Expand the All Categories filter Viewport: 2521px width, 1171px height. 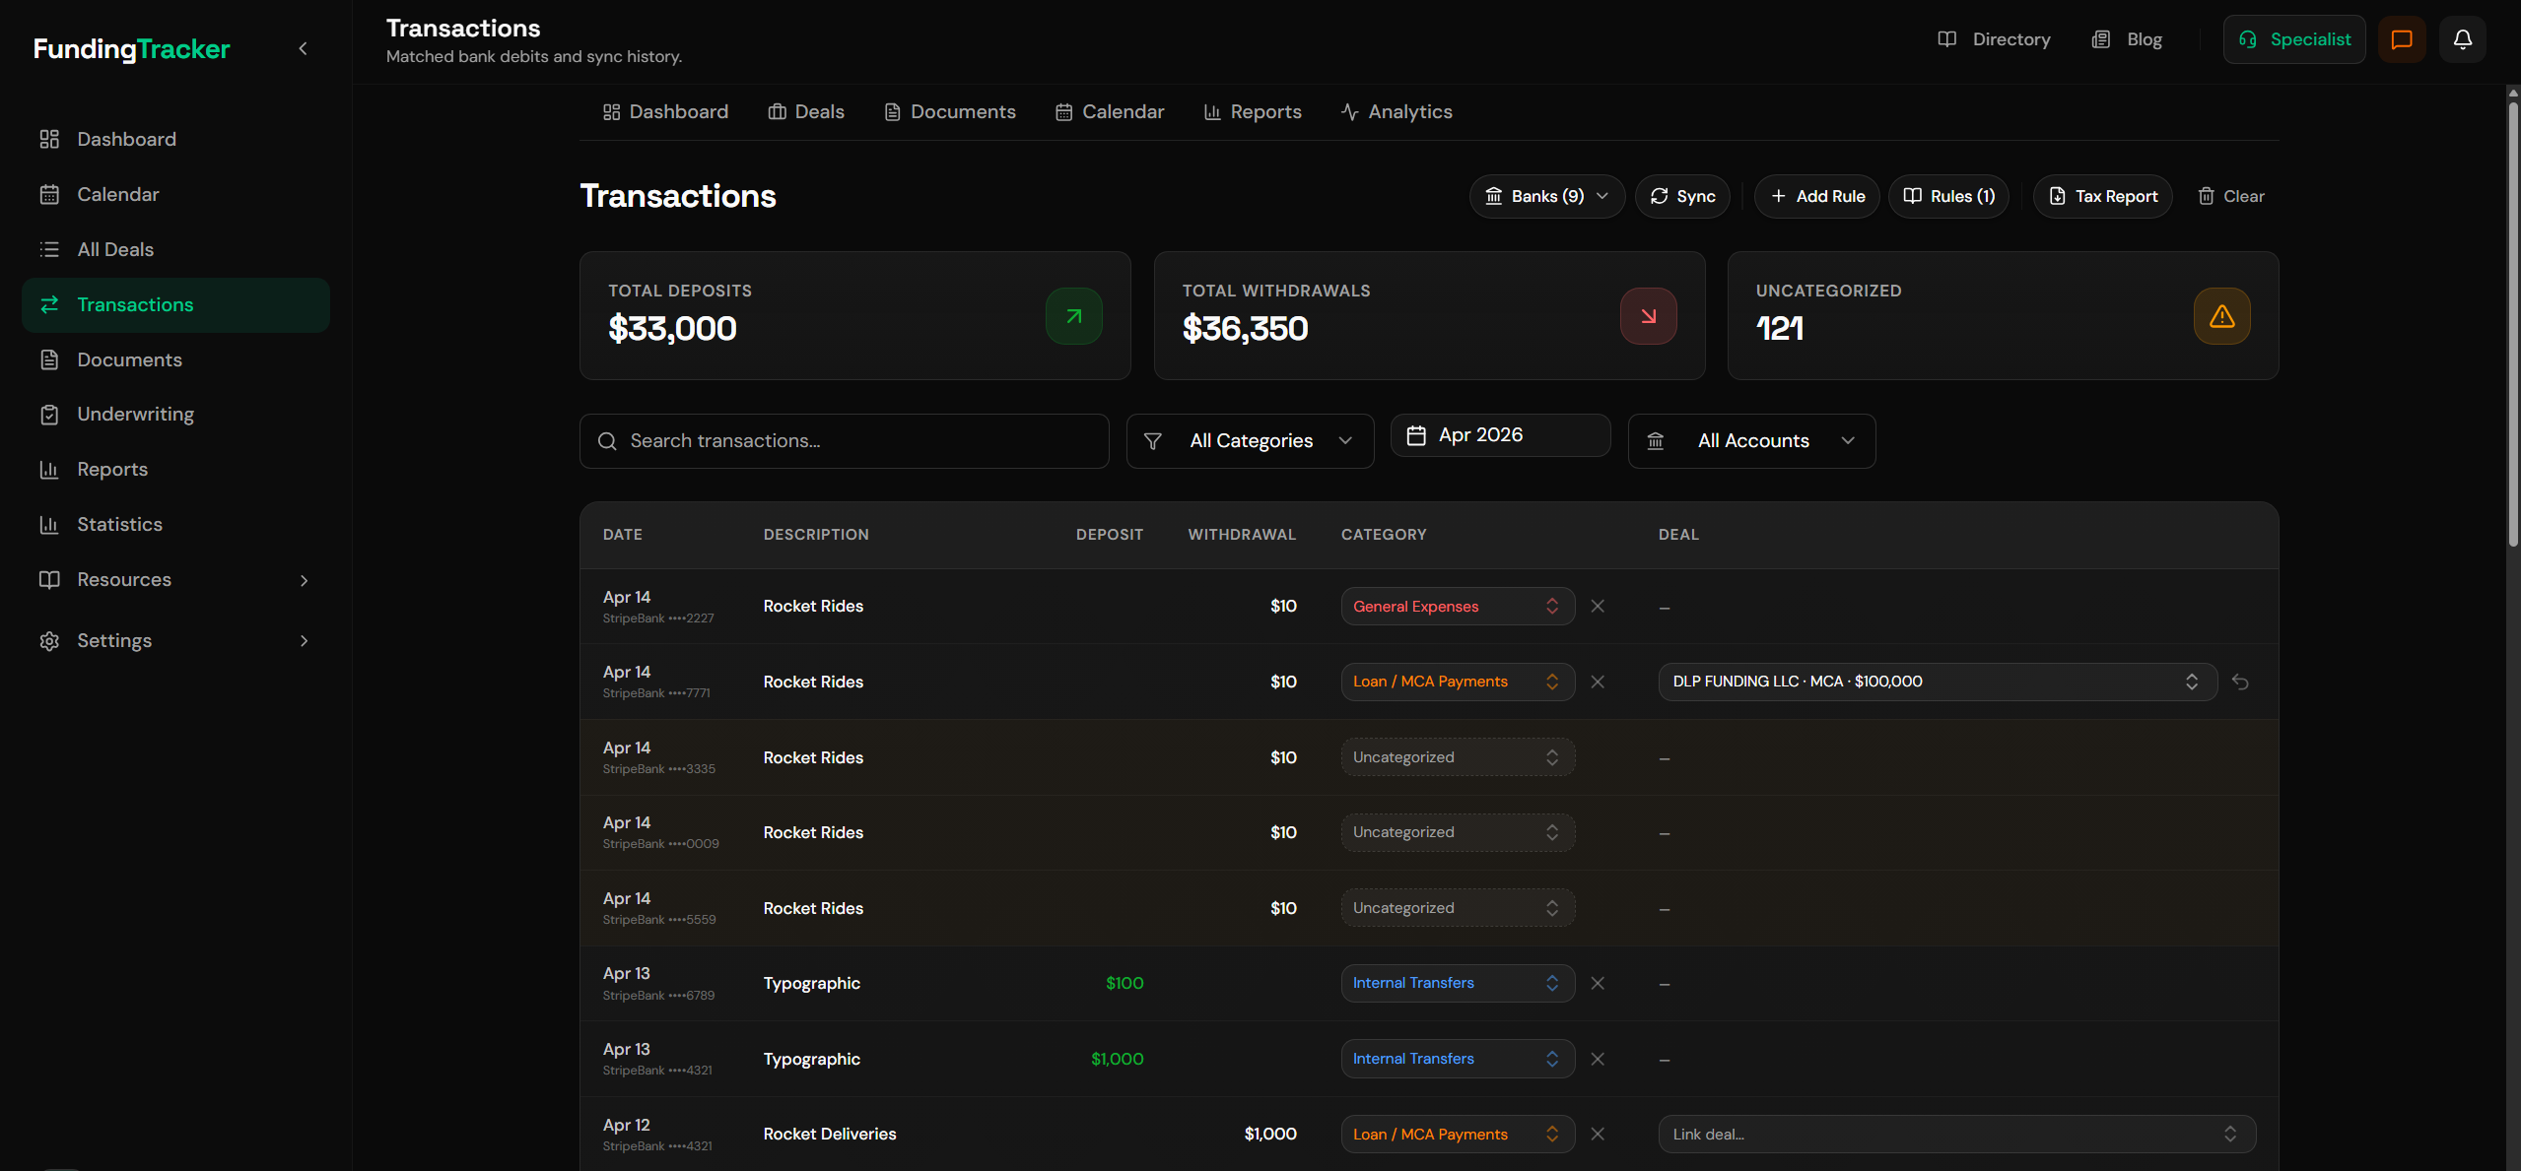coord(1250,441)
